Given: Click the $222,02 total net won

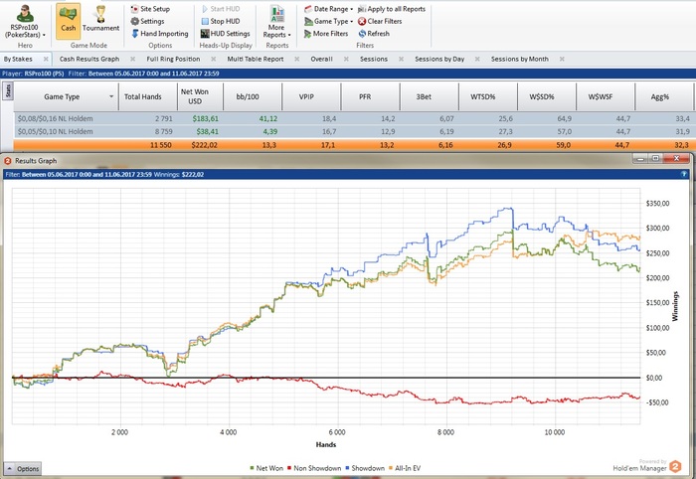Looking at the screenshot, I should (x=204, y=145).
